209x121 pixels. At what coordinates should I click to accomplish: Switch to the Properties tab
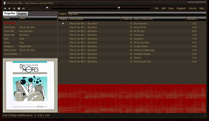[9, 13]
